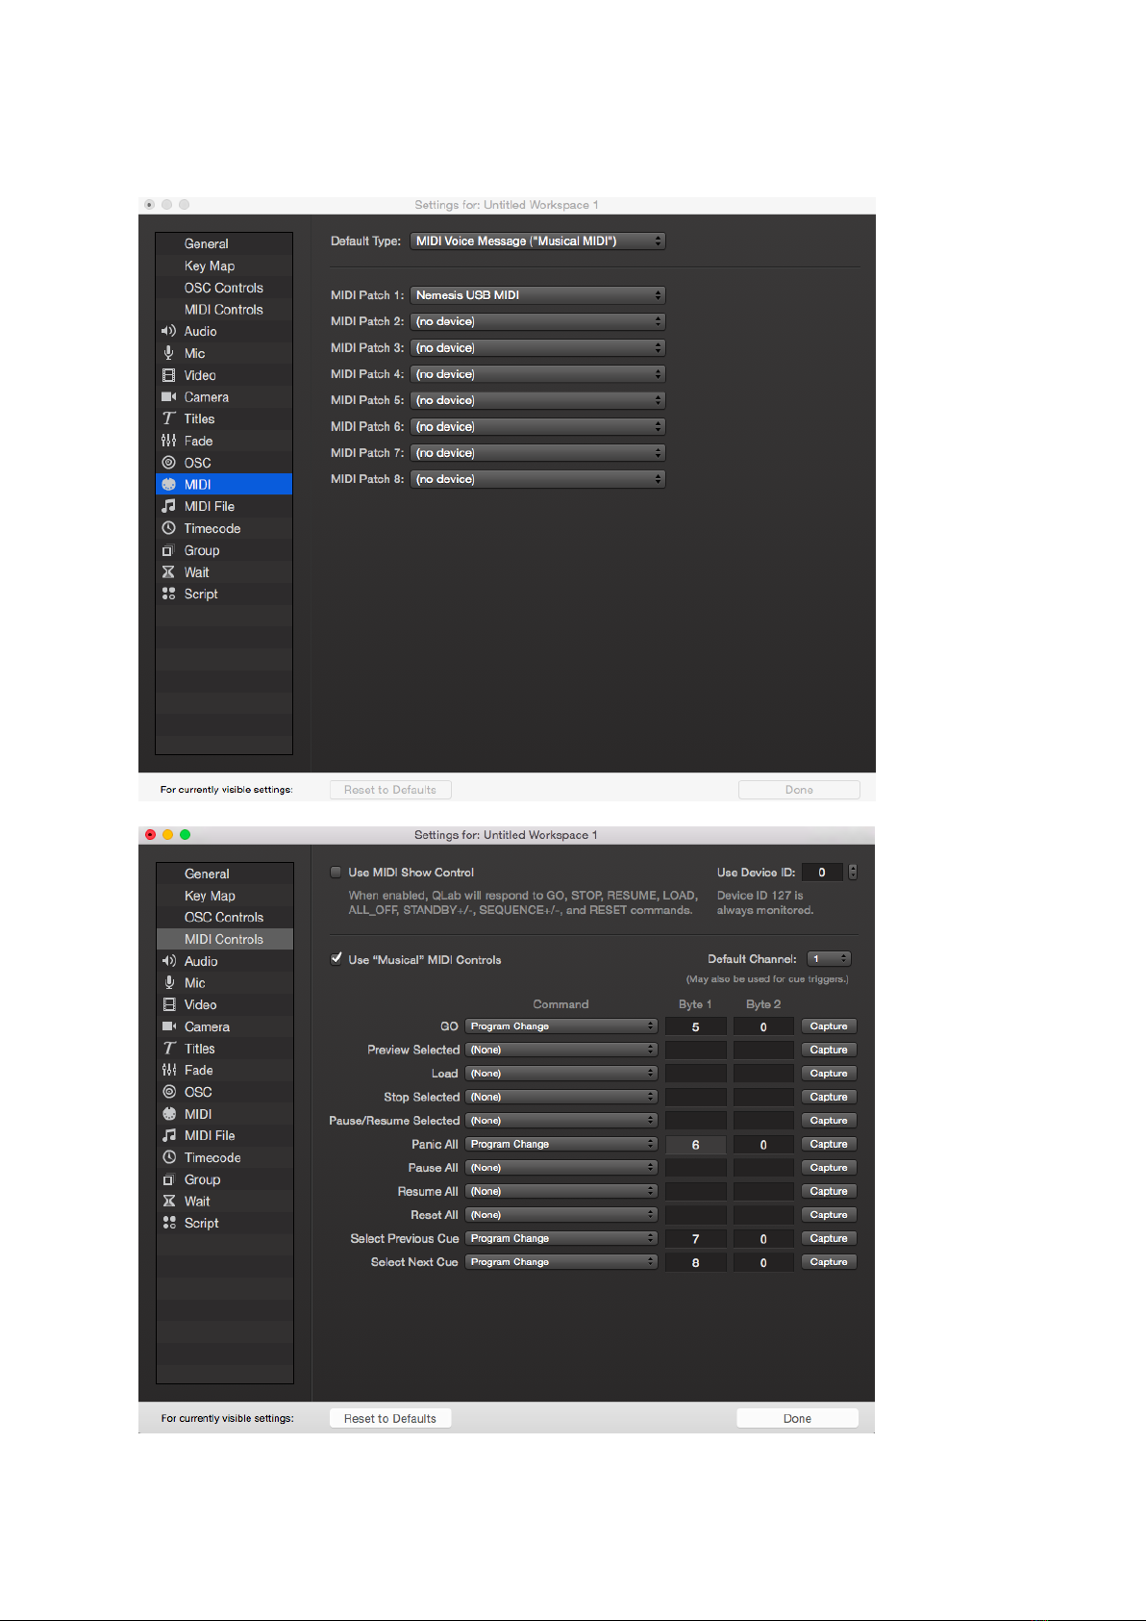Open Group via its icon in MIDI Controls window
Screen dimensions: 1146x1621
(x=169, y=1179)
